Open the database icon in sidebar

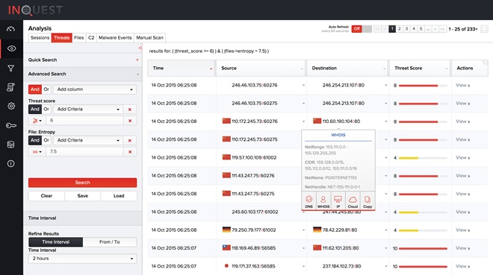[11, 145]
